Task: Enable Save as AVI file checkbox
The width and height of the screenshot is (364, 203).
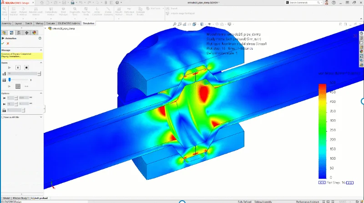Action: click(3, 117)
